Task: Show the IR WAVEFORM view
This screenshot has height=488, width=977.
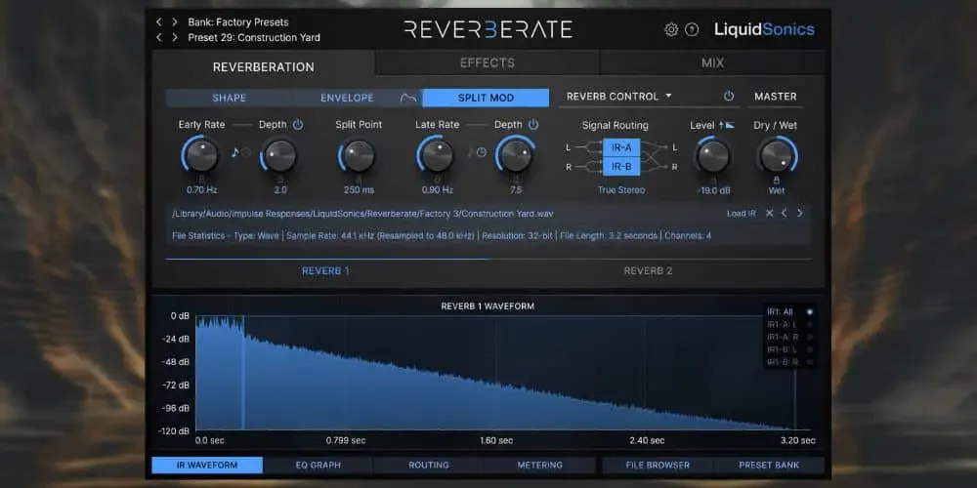Action: tap(207, 465)
